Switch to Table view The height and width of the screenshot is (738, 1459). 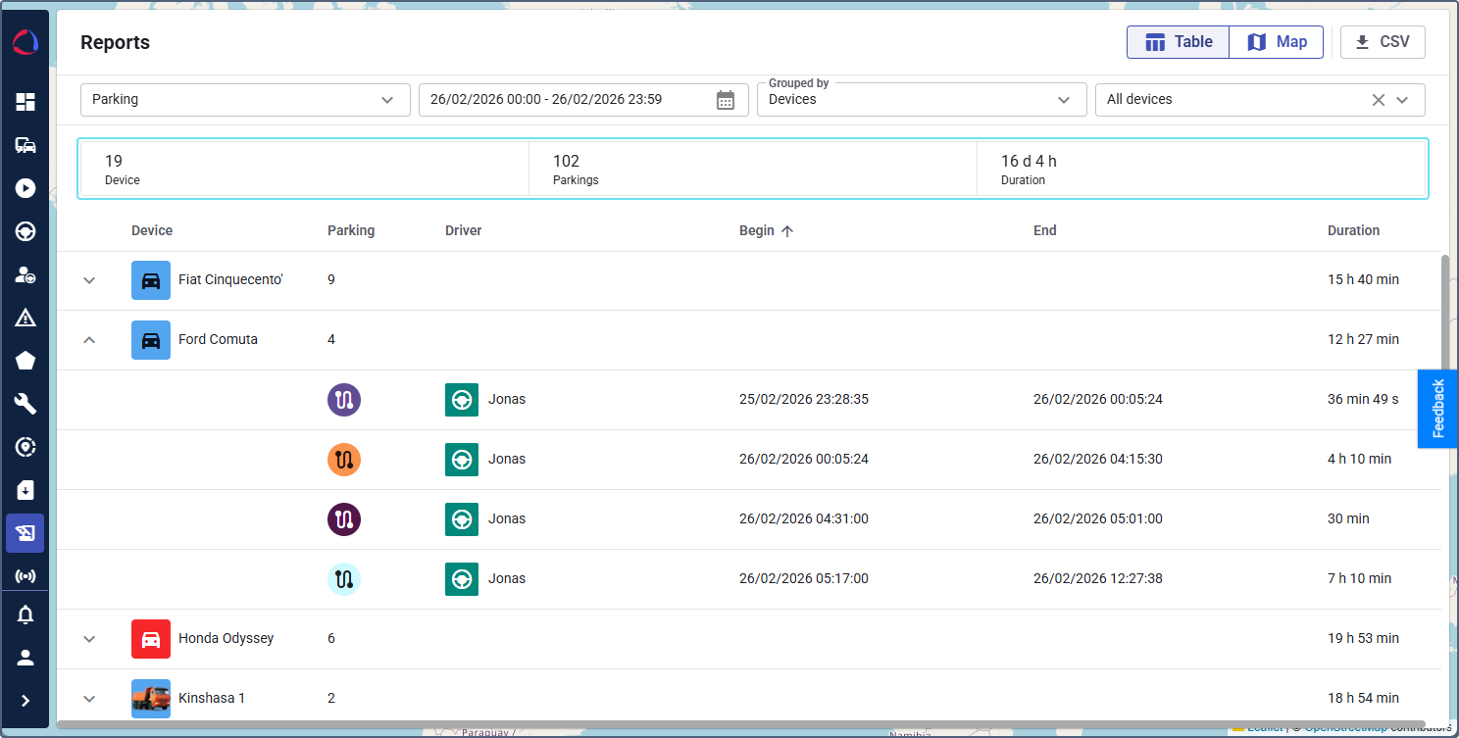click(x=1178, y=42)
